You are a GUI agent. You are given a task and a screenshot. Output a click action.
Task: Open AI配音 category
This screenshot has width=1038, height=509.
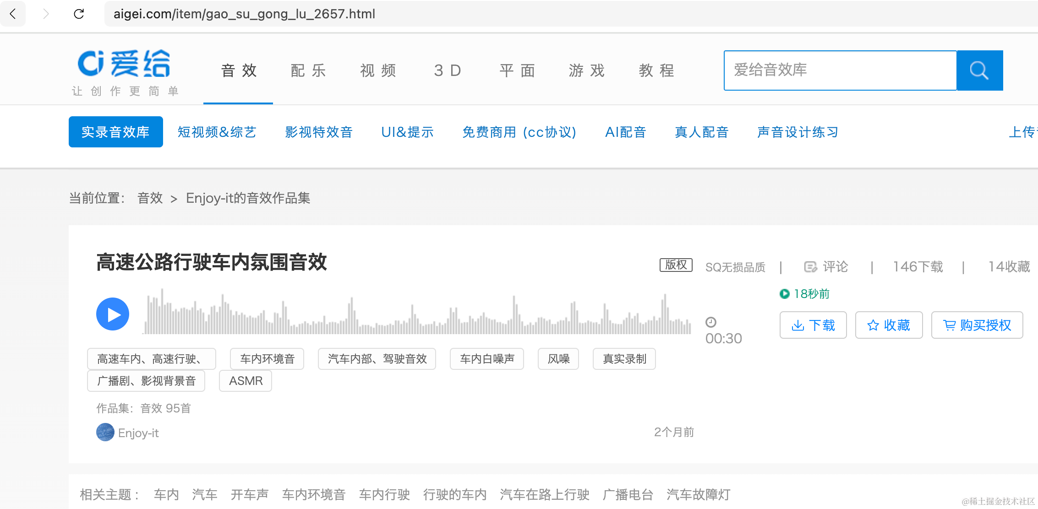coord(626,132)
